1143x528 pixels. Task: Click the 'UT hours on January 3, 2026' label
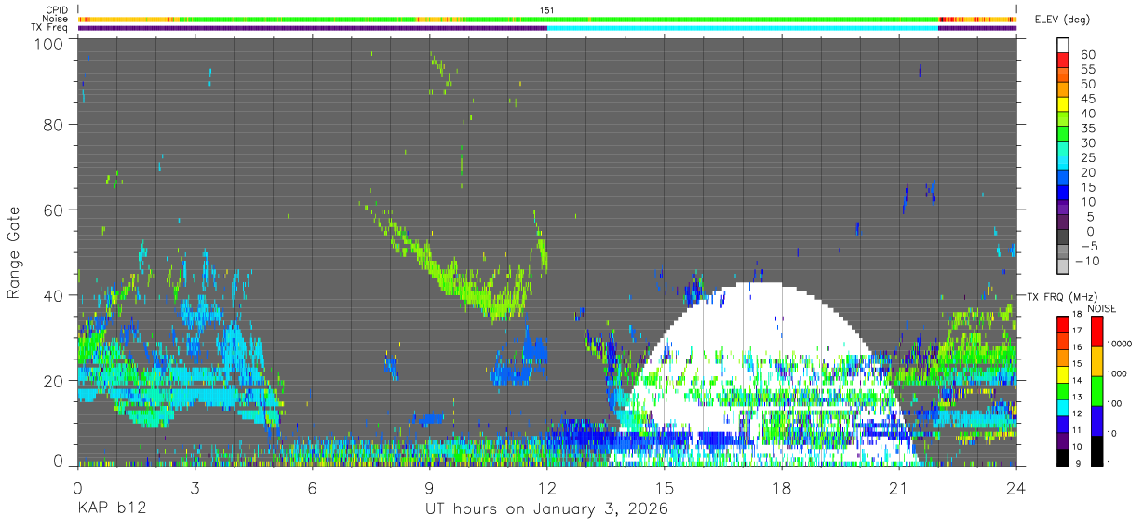pyautogui.click(x=546, y=509)
